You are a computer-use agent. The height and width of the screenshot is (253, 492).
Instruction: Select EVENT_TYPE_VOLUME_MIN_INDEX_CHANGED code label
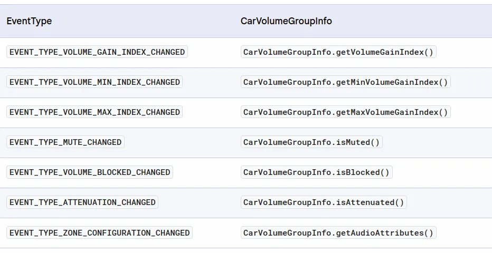pos(94,82)
